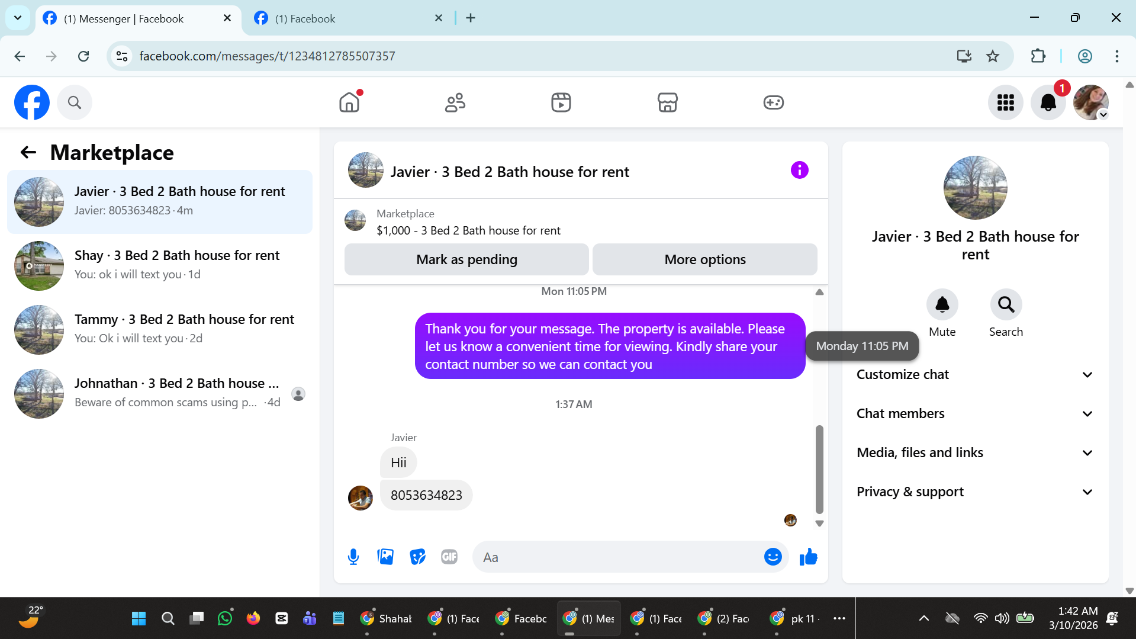Open a new browser tab
The image size is (1136, 639).
470,18
